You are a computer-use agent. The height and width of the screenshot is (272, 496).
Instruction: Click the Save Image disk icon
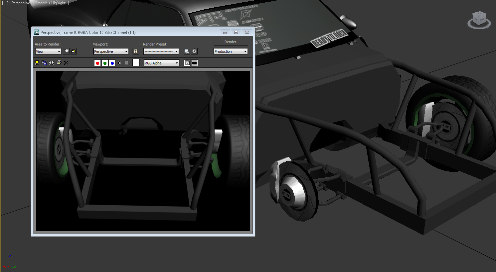tap(37, 63)
